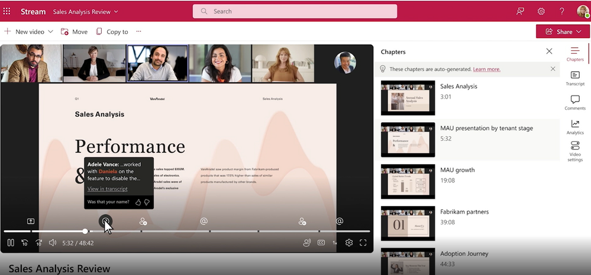Open the Help question mark icon
The image size is (591, 275).
coord(561,11)
